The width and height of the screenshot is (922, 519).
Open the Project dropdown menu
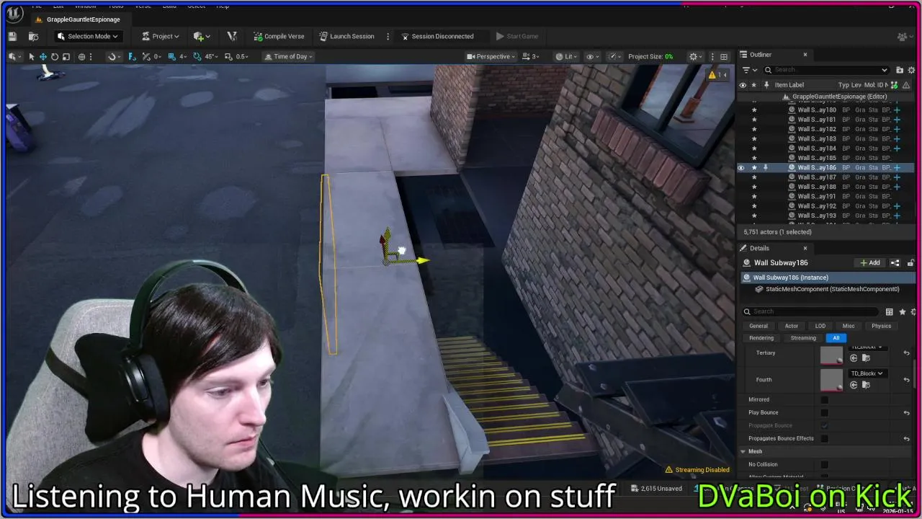(x=160, y=36)
